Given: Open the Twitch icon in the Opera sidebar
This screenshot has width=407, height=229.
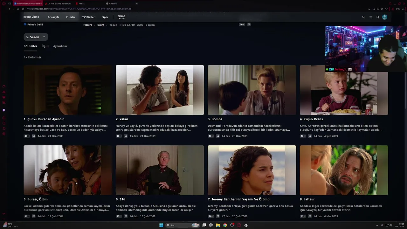Looking at the screenshot, I should point(4,110).
